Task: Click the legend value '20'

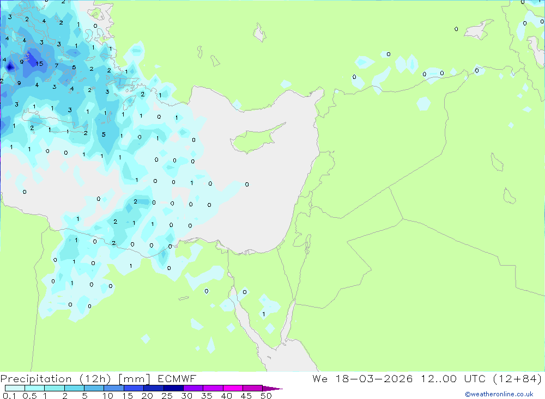Action: point(147,396)
